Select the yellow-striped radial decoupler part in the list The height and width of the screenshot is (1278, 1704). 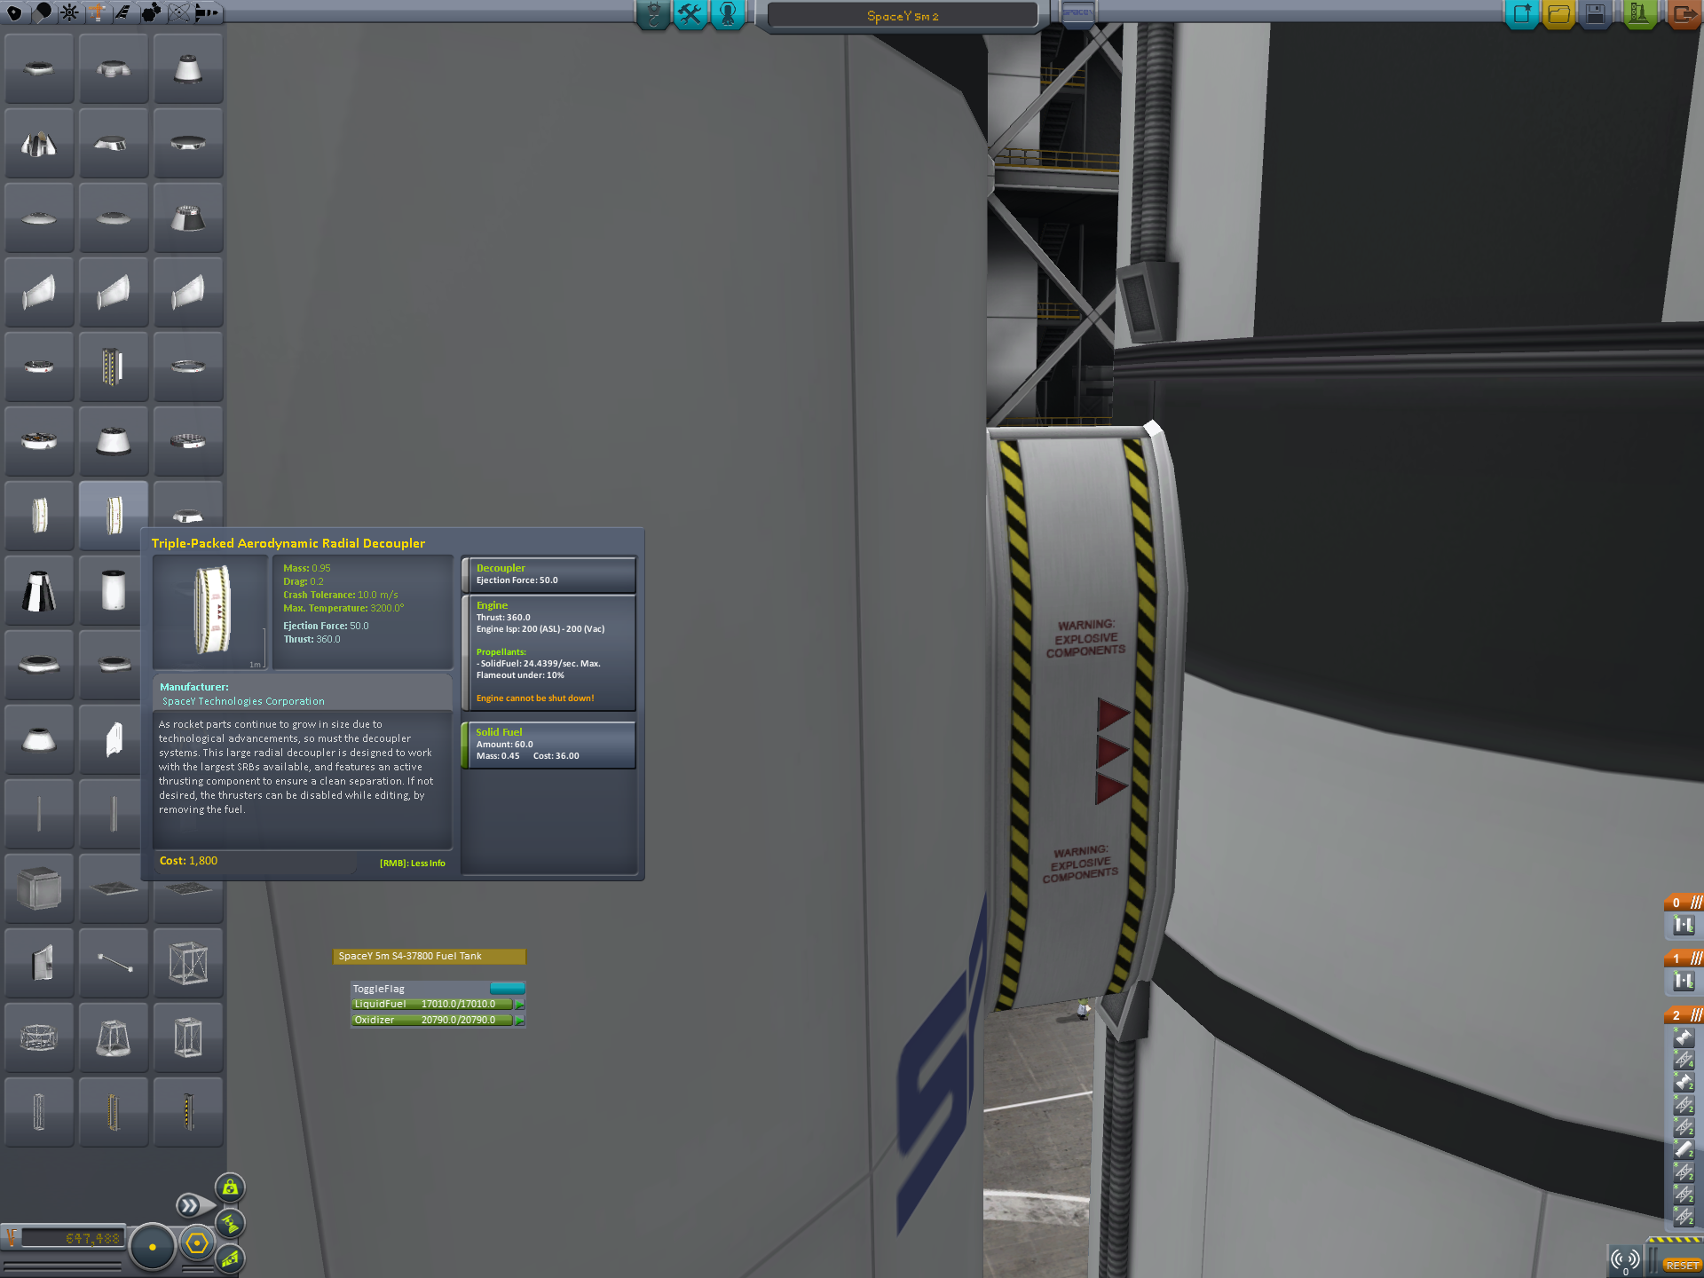pos(114,367)
